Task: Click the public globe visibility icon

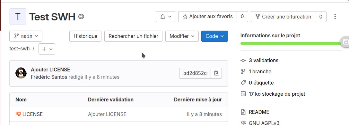Action: click(81, 16)
